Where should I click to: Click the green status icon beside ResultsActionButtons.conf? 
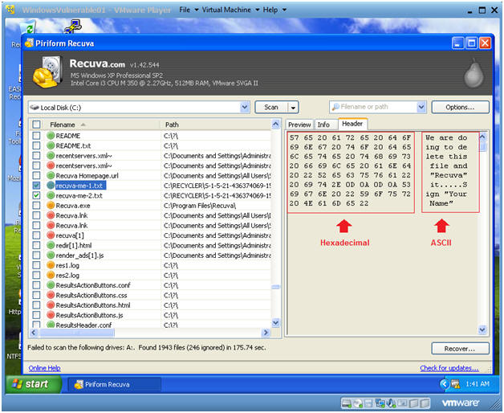click(51, 285)
